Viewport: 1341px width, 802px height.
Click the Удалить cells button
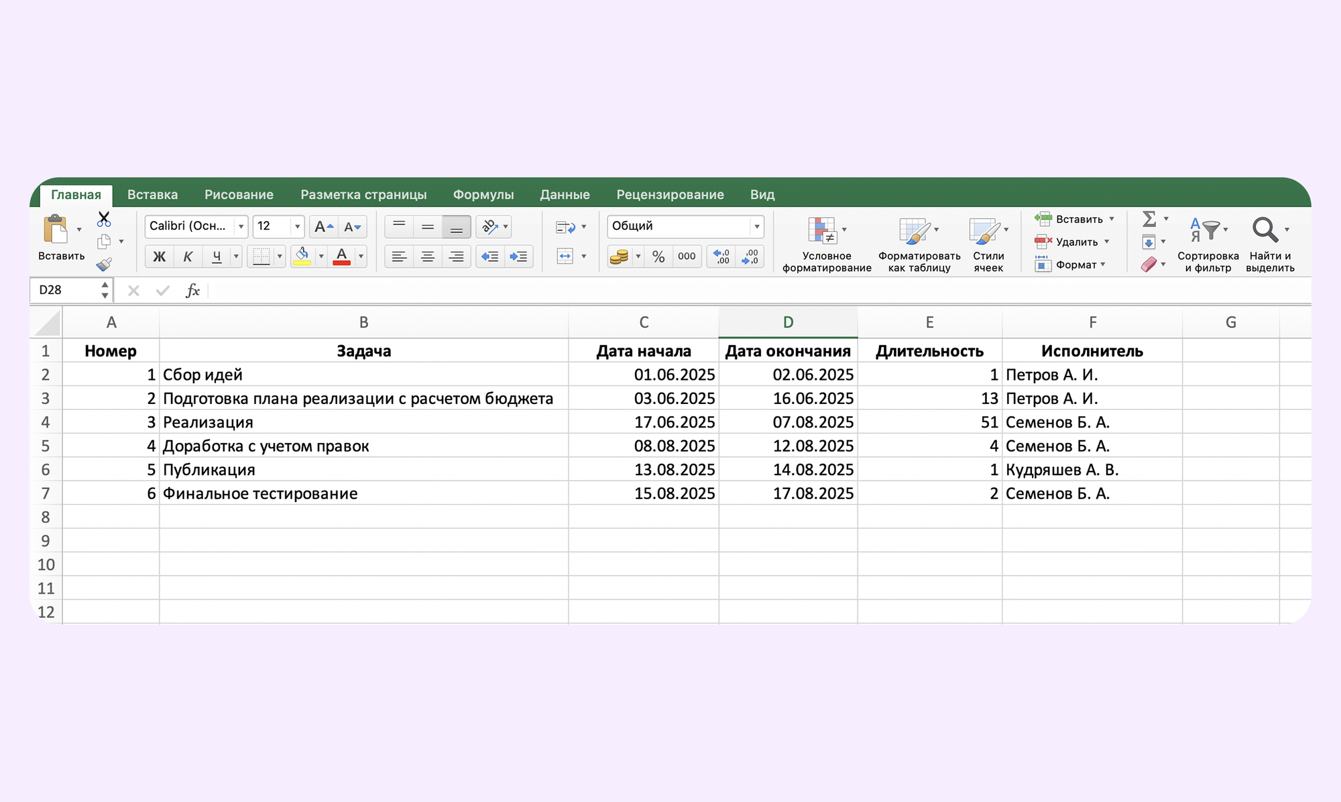1066,242
